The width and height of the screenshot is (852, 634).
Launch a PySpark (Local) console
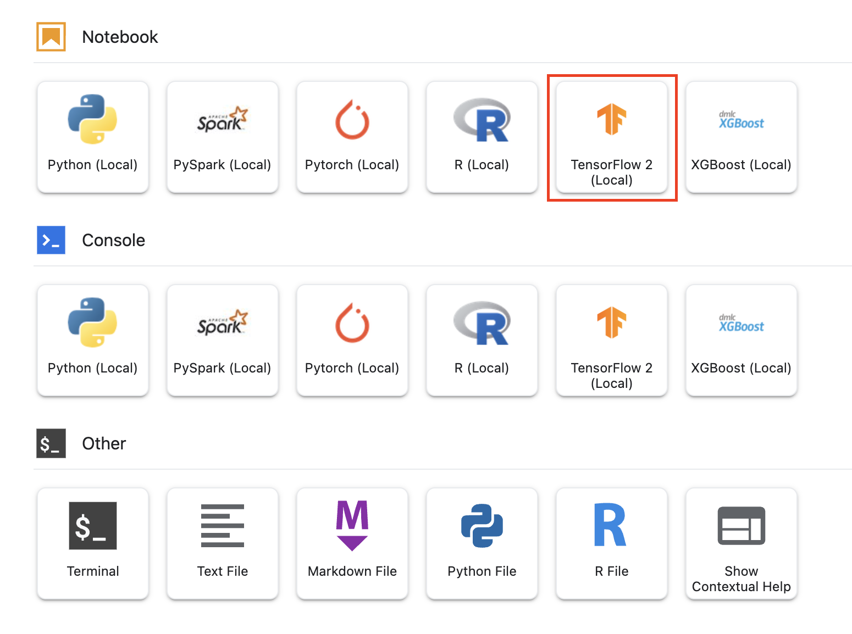tap(222, 341)
